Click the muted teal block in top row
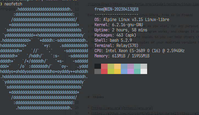 pos(137,66)
